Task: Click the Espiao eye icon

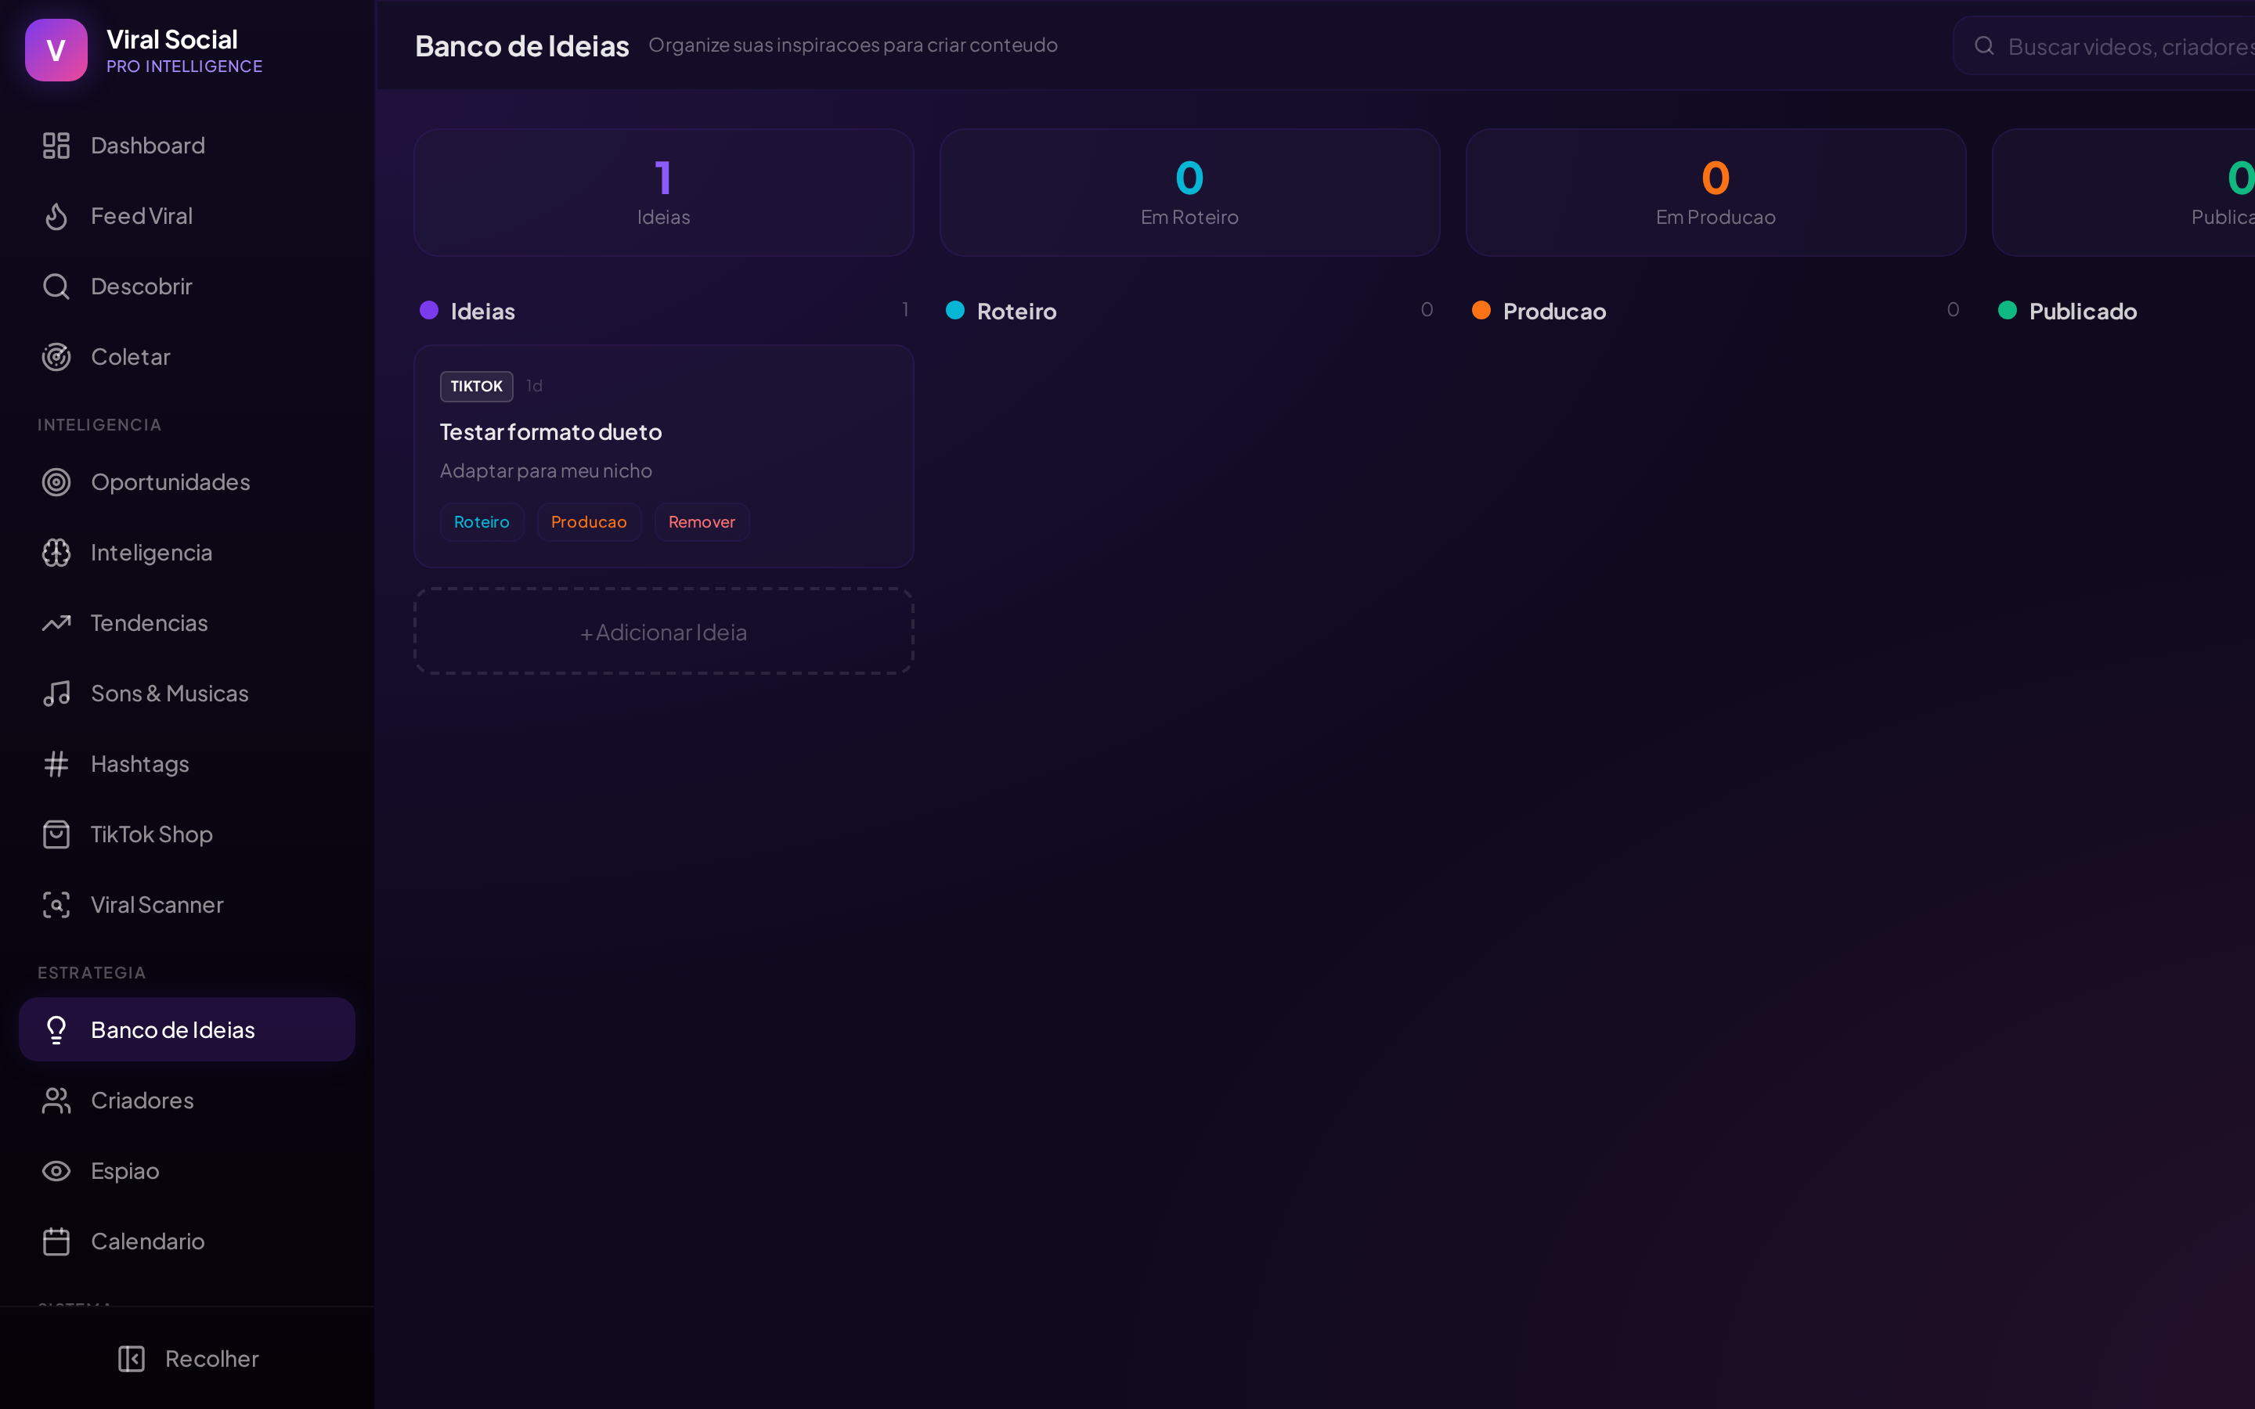Action: pyautogui.click(x=56, y=1170)
